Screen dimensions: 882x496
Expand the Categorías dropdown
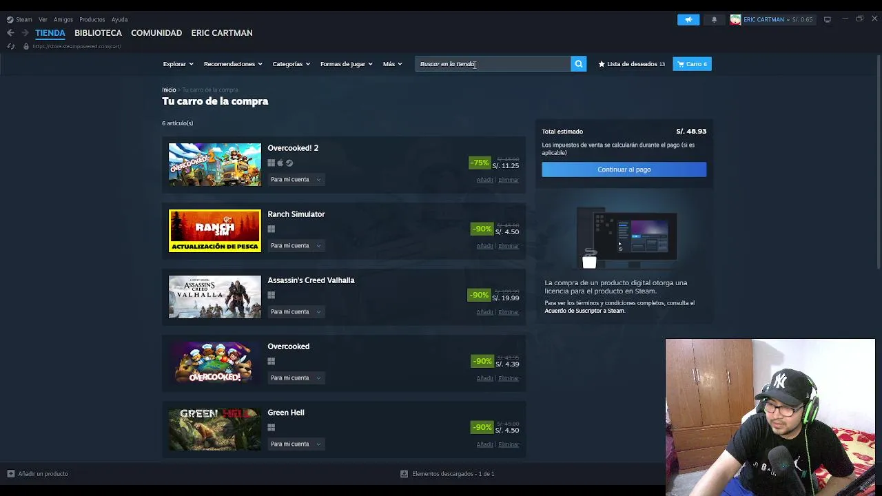pyautogui.click(x=291, y=64)
